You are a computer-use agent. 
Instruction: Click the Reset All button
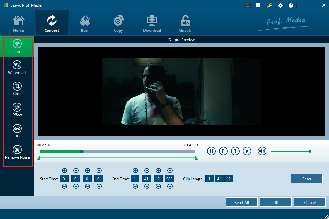(241, 203)
